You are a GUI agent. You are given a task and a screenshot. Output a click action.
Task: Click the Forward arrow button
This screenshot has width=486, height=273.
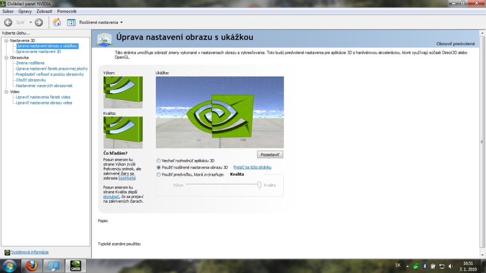click(39, 22)
